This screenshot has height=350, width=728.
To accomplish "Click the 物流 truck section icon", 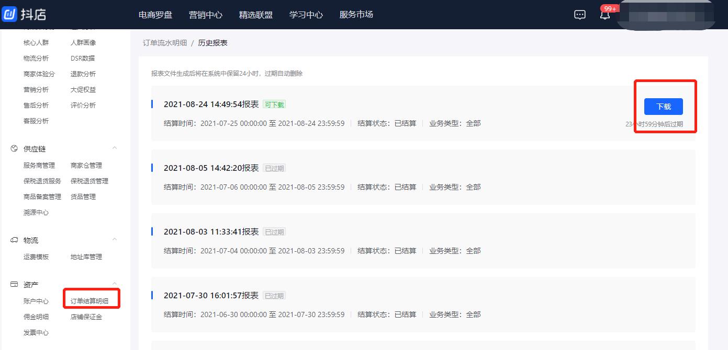I will (x=14, y=240).
